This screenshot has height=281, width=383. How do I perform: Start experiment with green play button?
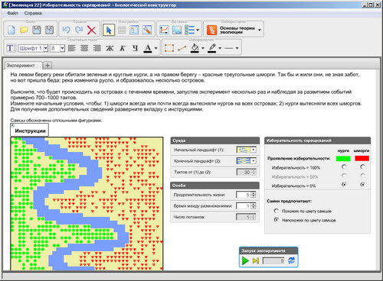click(245, 260)
